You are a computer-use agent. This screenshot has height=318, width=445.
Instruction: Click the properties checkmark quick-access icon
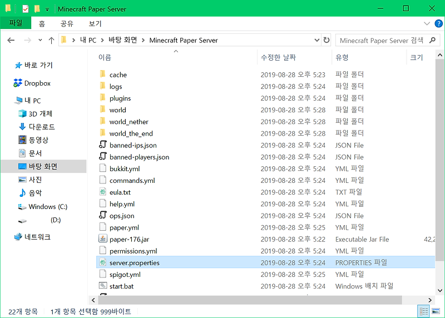click(x=26, y=9)
